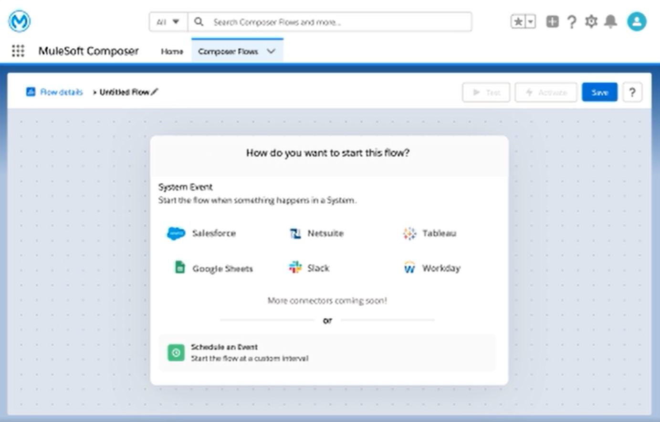Choose the Google Sheets icon
This screenshot has width=660, height=422.
[180, 268]
